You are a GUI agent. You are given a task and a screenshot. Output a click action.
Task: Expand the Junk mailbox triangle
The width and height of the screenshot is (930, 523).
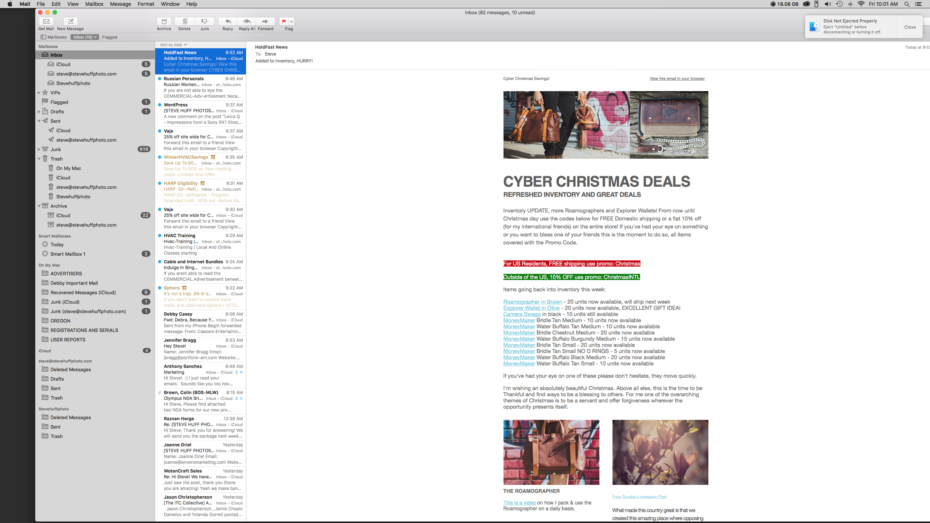[x=39, y=150]
